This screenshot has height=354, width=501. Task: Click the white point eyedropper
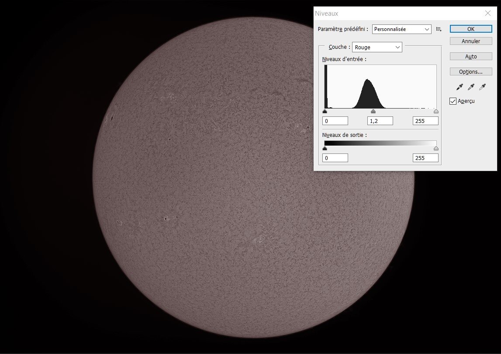click(483, 87)
